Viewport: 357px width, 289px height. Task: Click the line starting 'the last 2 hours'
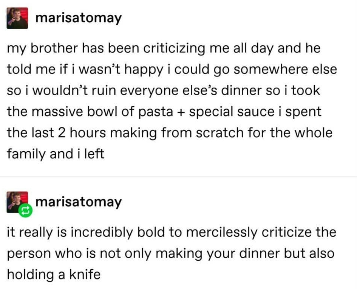pos(170,133)
